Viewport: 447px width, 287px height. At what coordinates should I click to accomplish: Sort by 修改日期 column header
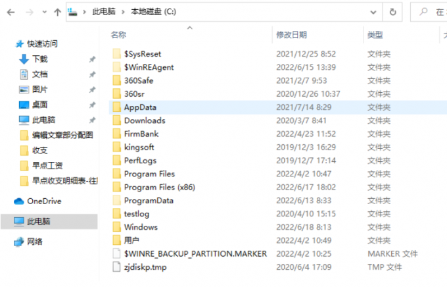291,35
